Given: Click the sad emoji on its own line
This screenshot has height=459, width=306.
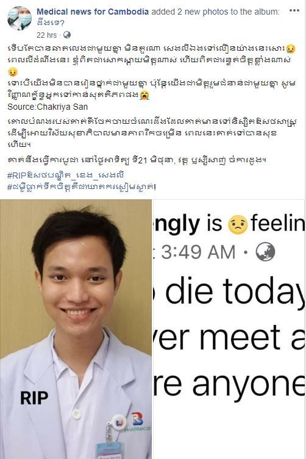Looking at the screenshot, I should [x=12, y=72].
